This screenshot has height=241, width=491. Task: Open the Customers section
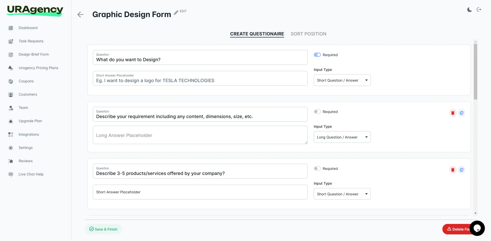(28, 94)
